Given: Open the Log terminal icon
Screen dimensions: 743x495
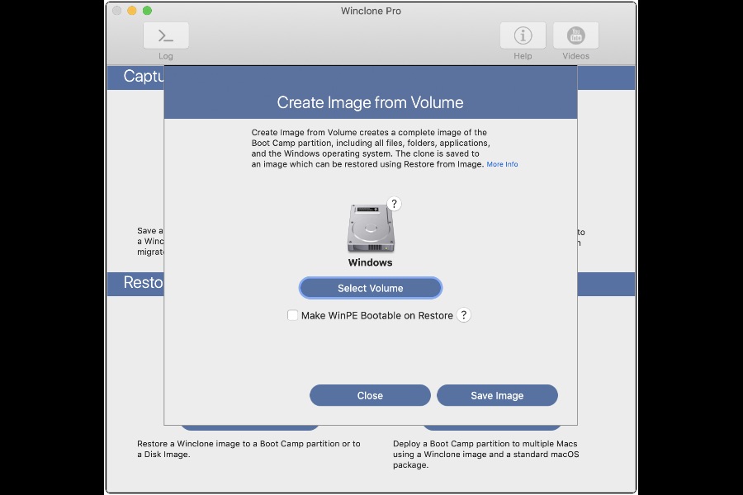Looking at the screenshot, I should pyautogui.click(x=166, y=35).
